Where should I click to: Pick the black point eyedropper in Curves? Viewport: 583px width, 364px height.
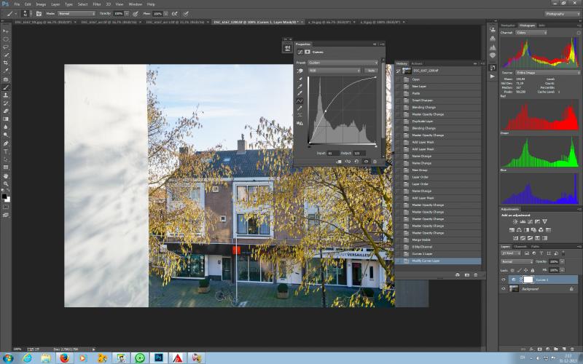(x=300, y=79)
